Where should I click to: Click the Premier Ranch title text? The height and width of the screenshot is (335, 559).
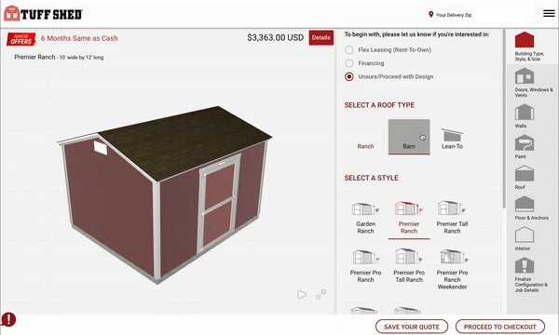click(34, 57)
